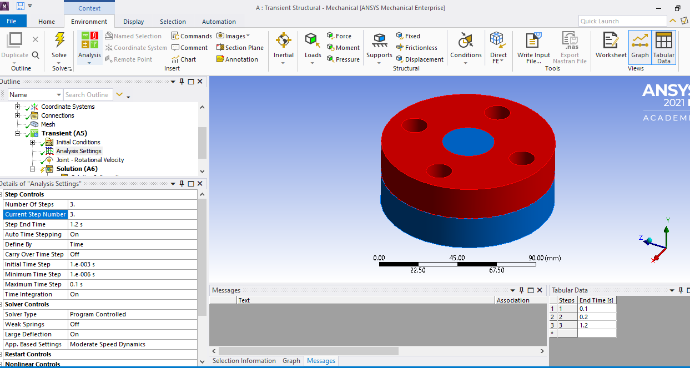Click the Messages horizontal scrollbar
This screenshot has width=690, height=368.
(x=308, y=351)
